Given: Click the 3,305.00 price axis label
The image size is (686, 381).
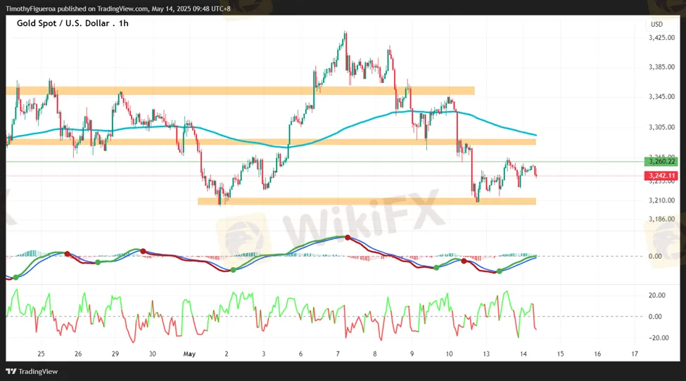Looking at the screenshot, I should click(x=661, y=127).
